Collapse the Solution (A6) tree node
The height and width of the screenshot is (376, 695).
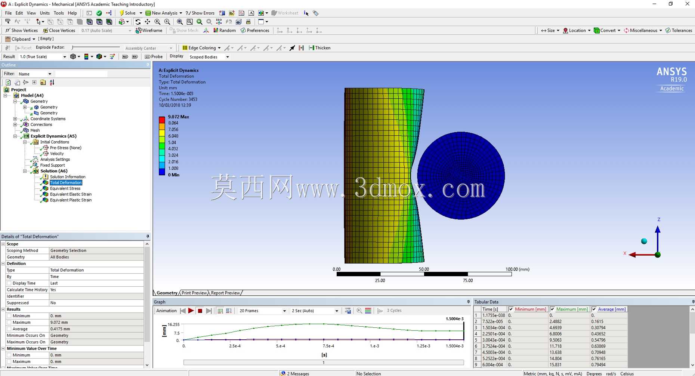pos(25,171)
